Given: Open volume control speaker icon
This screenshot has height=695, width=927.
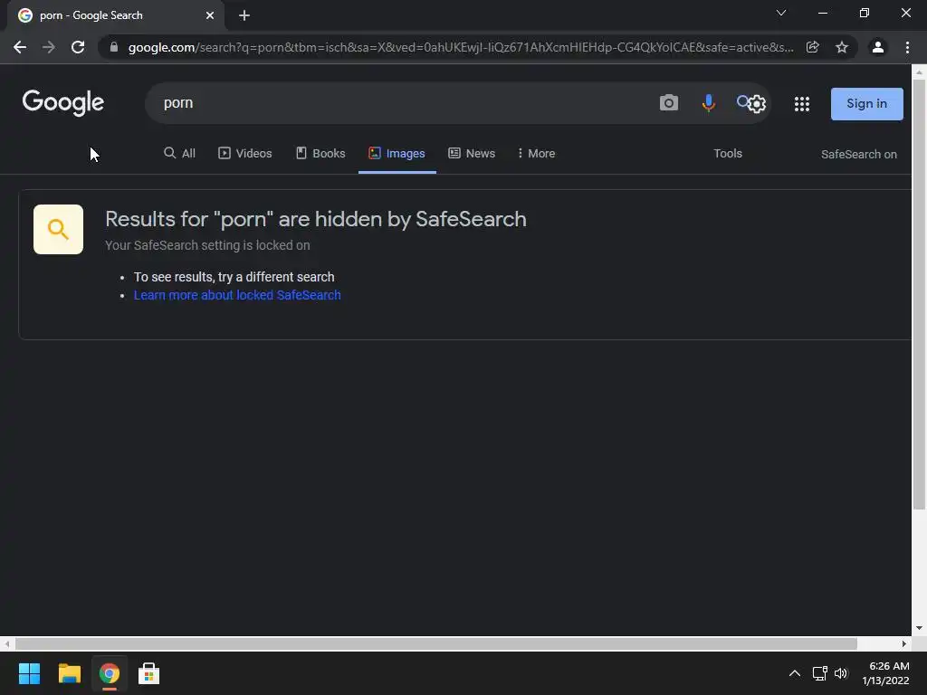Looking at the screenshot, I should click(841, 673).
